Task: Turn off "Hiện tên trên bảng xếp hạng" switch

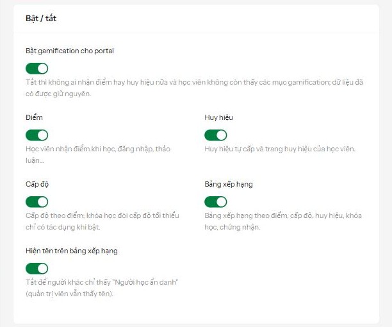Action: (37, 269)
